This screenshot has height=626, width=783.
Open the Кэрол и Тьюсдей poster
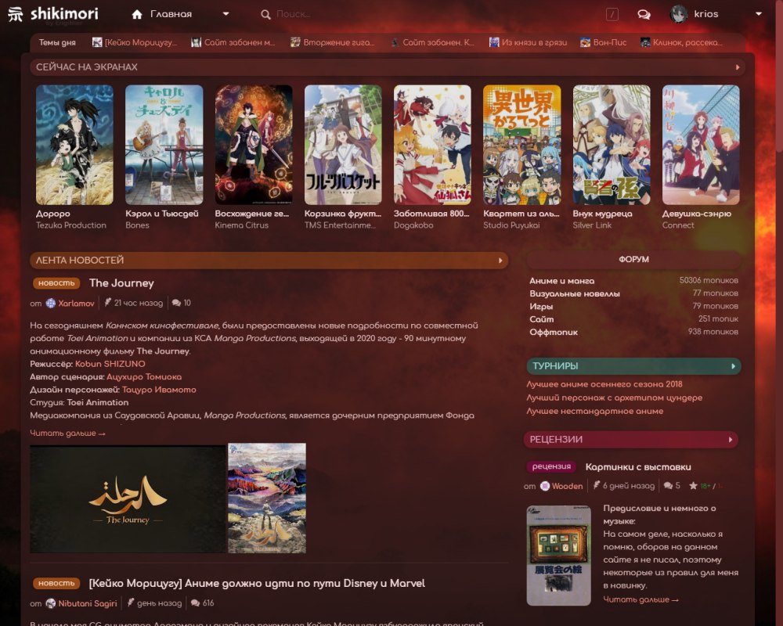tap(164, 145)
